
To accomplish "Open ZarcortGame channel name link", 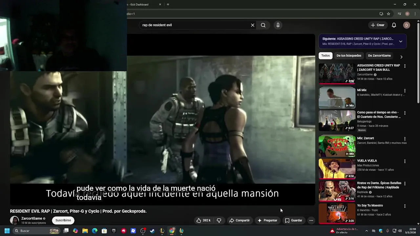I will pos(31,218).
